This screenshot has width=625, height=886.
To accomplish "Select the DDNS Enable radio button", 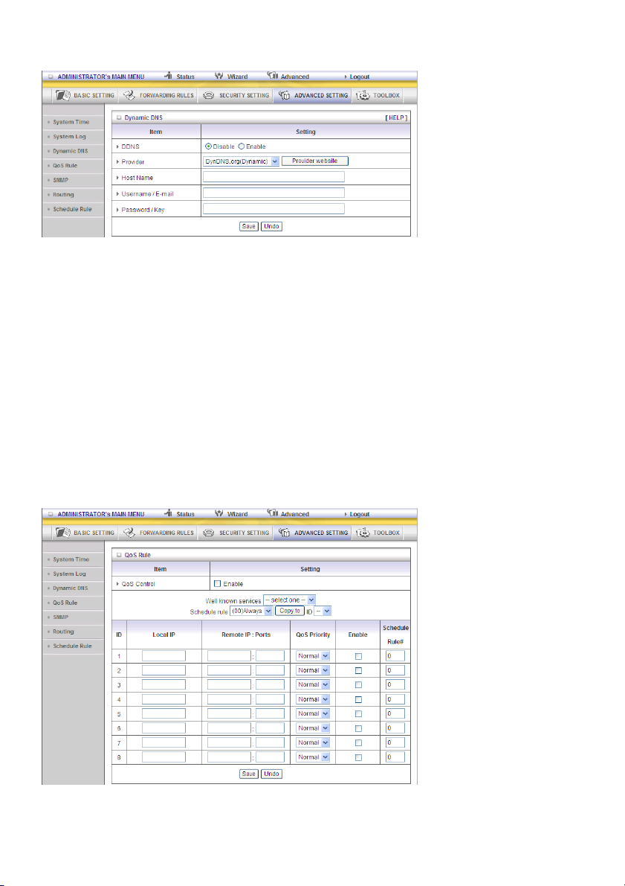I will click(242, 147).
